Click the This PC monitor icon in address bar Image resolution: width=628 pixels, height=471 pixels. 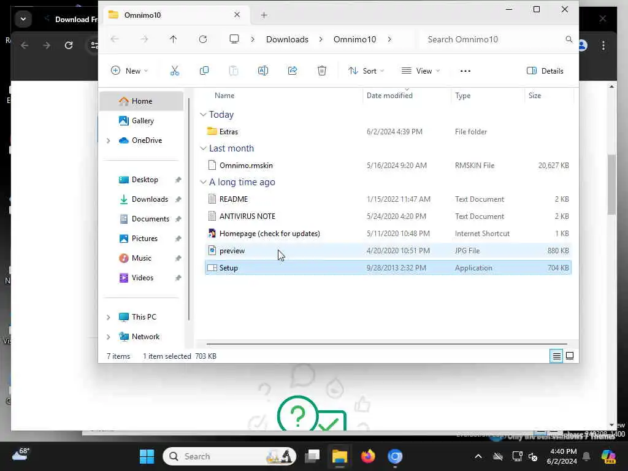[234, 39]
